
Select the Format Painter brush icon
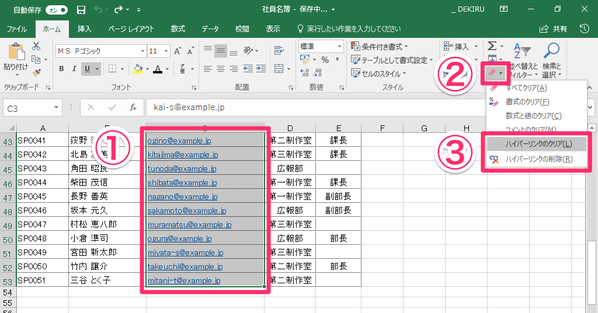point(37,72)
